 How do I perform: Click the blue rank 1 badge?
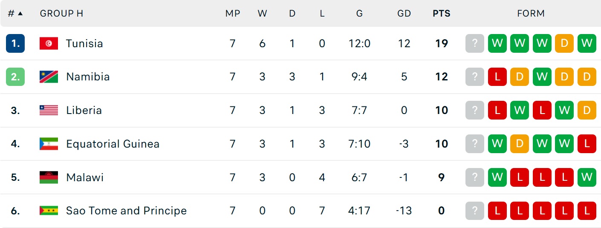point(15,43)
